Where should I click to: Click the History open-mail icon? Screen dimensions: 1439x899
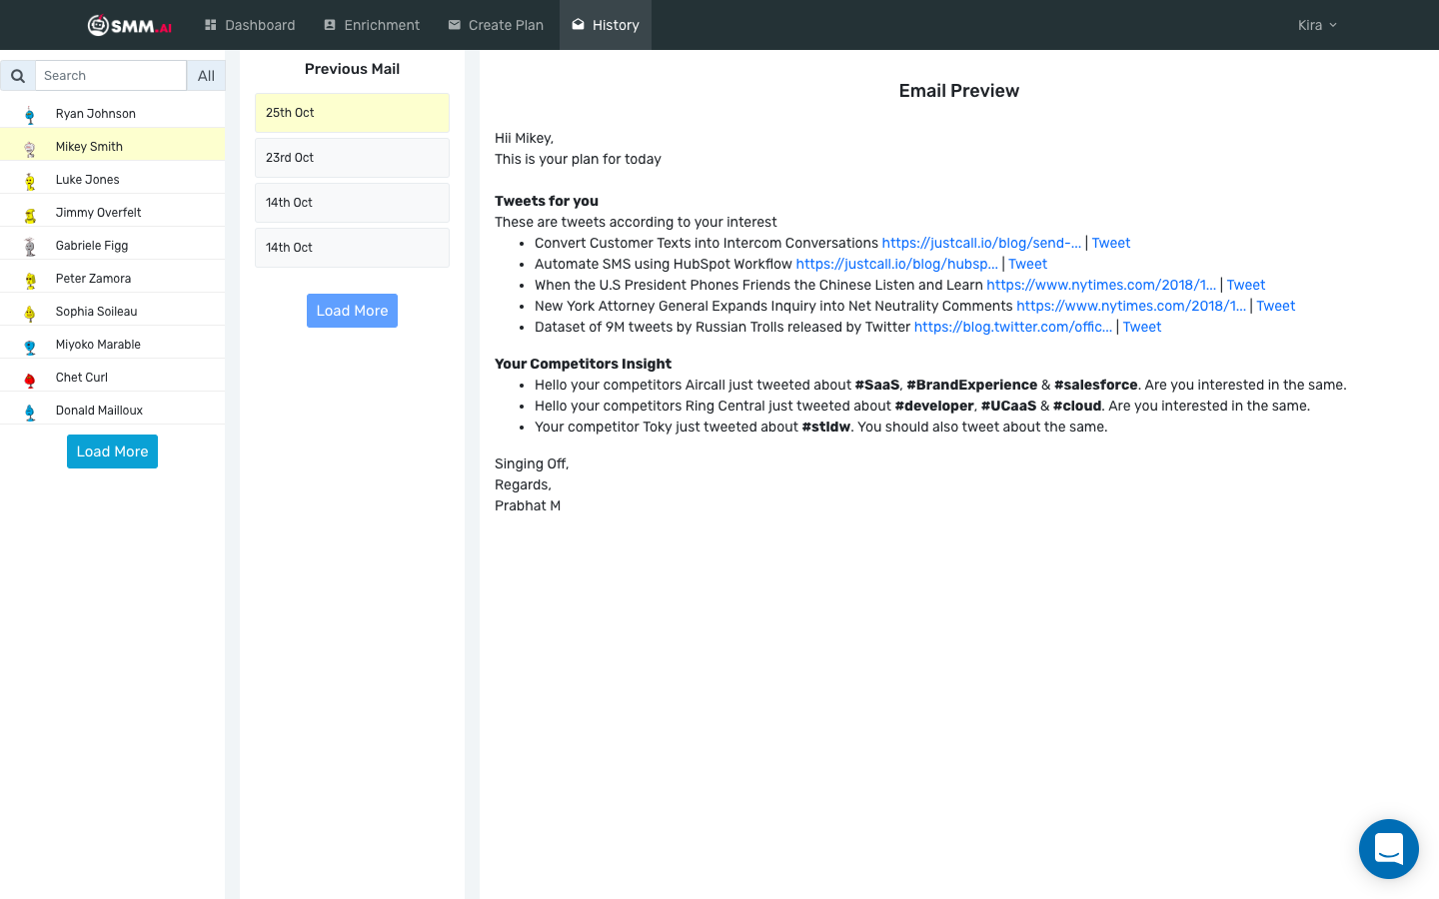coord(578,25)
